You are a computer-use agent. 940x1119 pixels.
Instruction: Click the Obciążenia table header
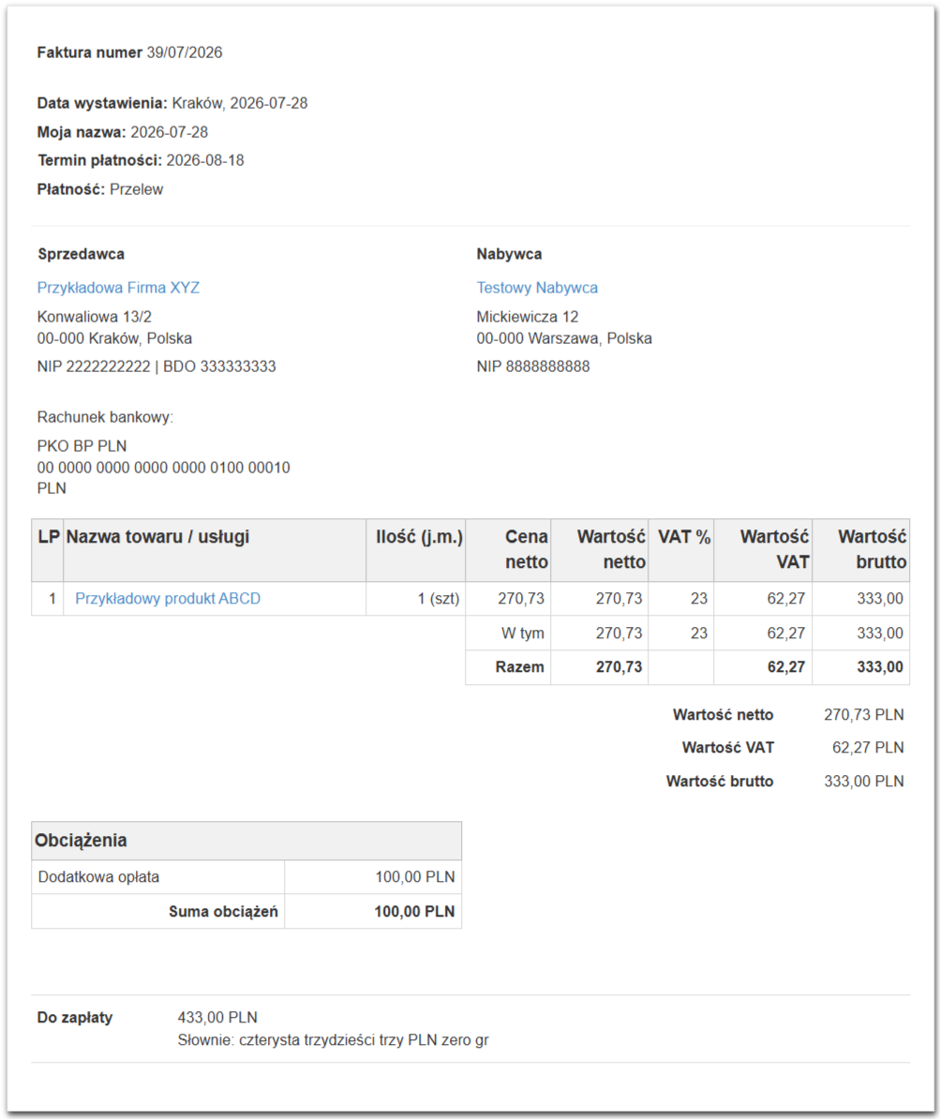(246, 841)
